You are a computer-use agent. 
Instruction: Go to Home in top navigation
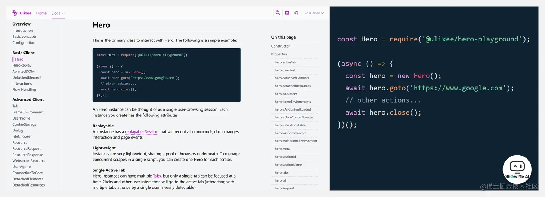click(x=41, y=13)
